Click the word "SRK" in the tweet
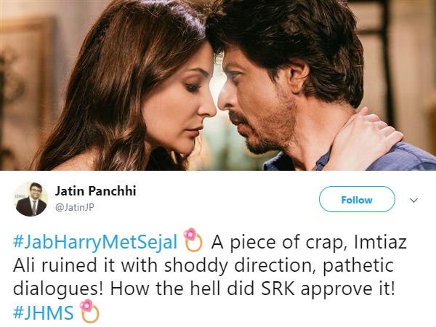The width and height of the screenshot is (436, 327). coord(278,288)
